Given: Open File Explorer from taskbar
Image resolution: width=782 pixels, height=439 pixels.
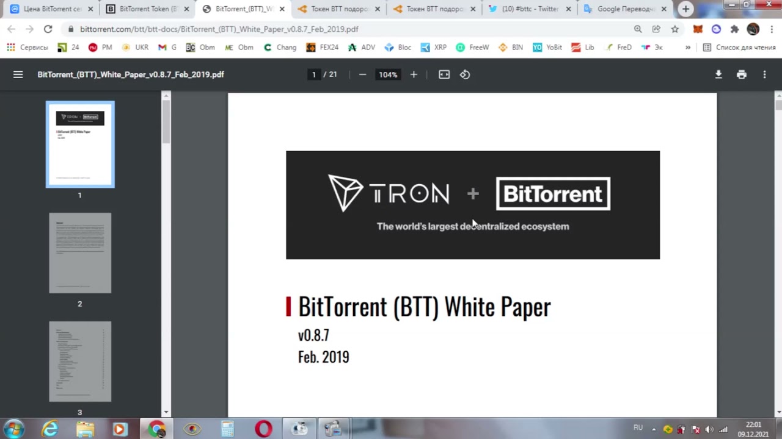Looking at the screenshot, I should pos(85,429).
